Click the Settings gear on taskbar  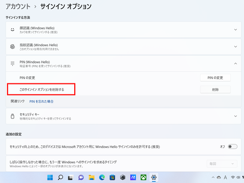[x=154, y=177]
